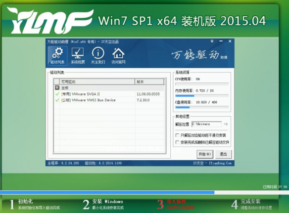Enable 安装完成后删除已解压驱动文件 checkbox
The width and height of the screenshot is (289, 213).
point(177,142)
